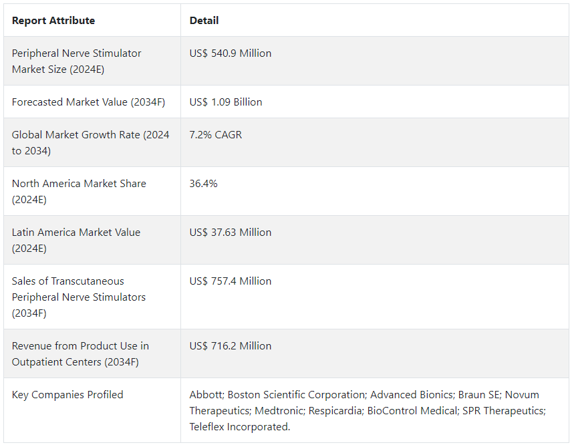Select the US$ 1.09 Billion value

[x=225, y=102]
